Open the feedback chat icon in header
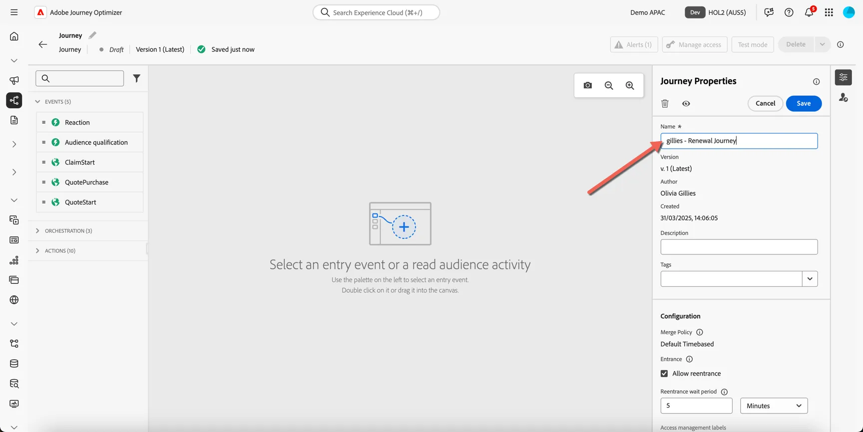The image size is (863, 432). point(769,12)
